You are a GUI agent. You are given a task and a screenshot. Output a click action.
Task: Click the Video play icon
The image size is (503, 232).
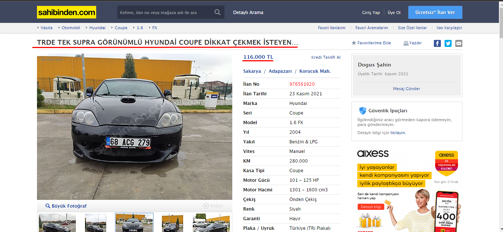pos(206,206)
